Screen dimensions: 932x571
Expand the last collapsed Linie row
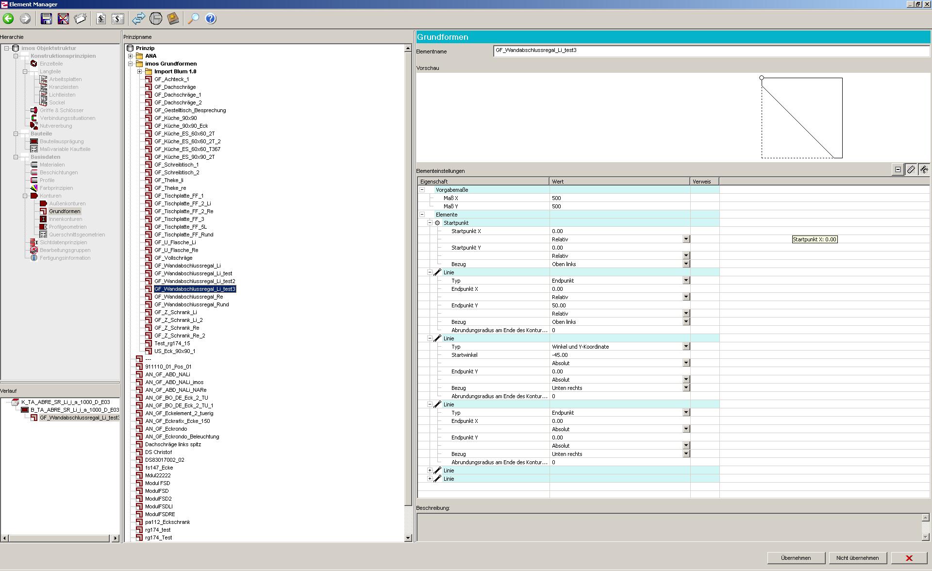pos(430,479)
